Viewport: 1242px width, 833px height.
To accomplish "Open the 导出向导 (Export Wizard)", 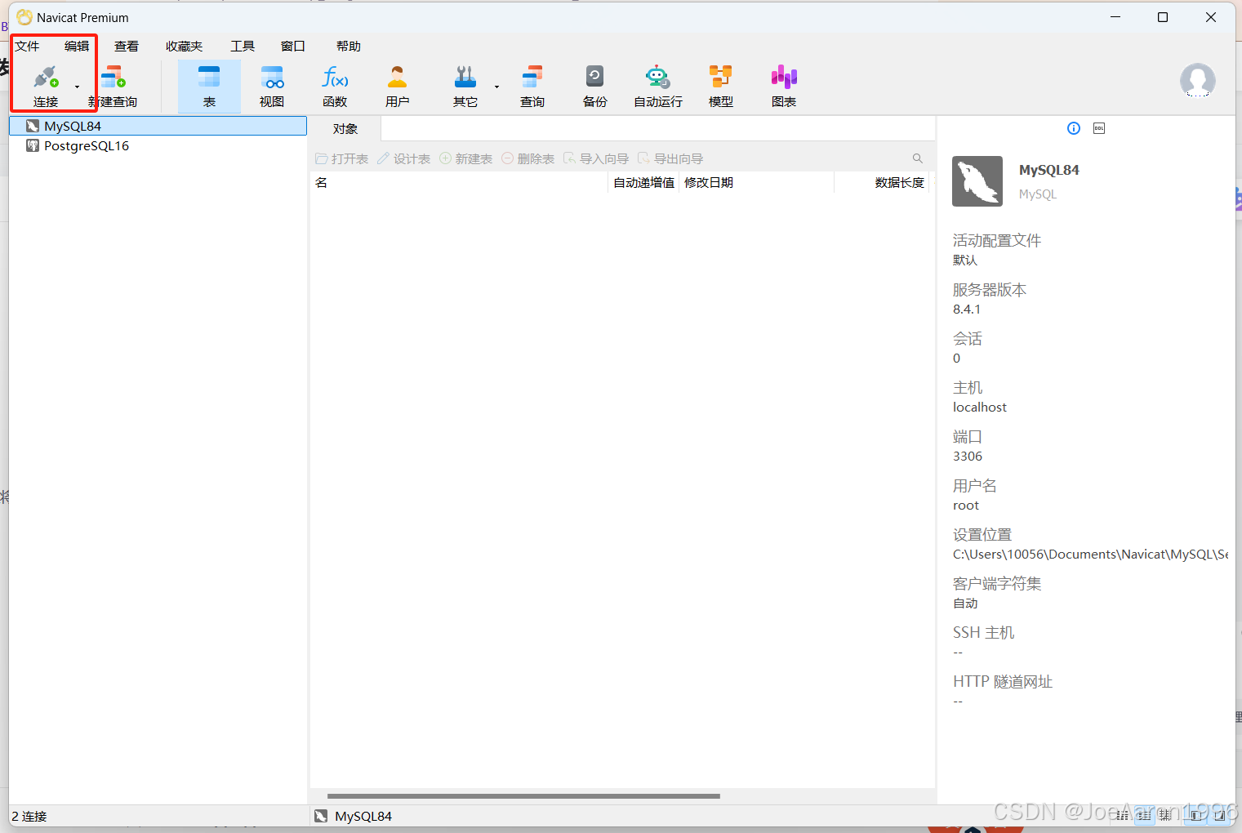I will (670, 158).
